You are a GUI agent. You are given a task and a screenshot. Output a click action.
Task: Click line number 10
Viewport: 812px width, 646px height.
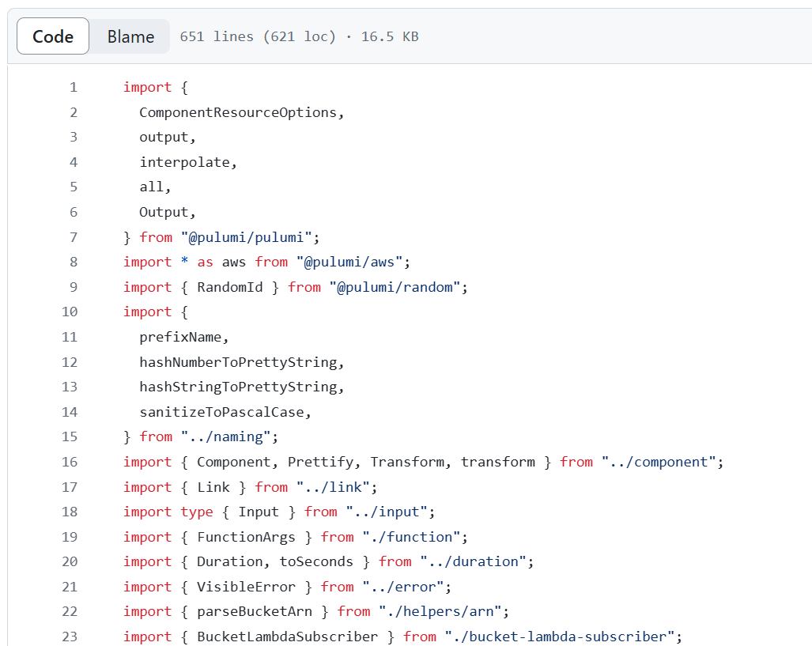(x=69, y=312)
